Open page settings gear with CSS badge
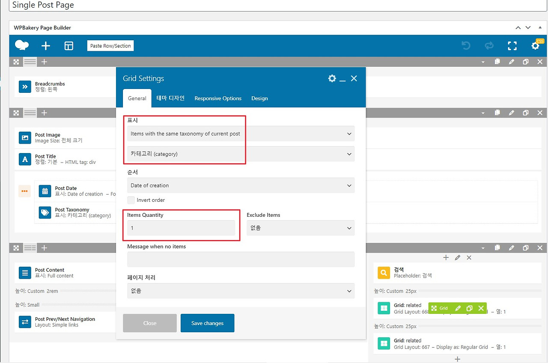The width and height of the screenshot is (548, 363). [536, 45]
